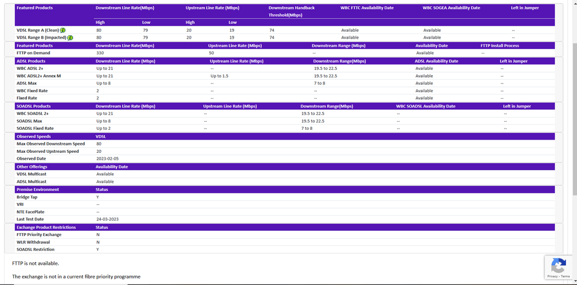Select the "WBC SOADSL 2+" row label
Image resolution: width=577 pixels, height=285 pixels.
[33, 113]
